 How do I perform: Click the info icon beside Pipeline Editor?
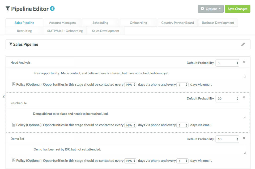click(52, 8)
